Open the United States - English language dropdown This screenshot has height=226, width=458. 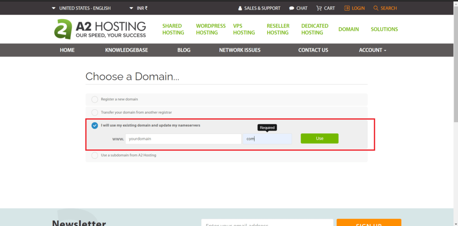click(x=81, y=8)
